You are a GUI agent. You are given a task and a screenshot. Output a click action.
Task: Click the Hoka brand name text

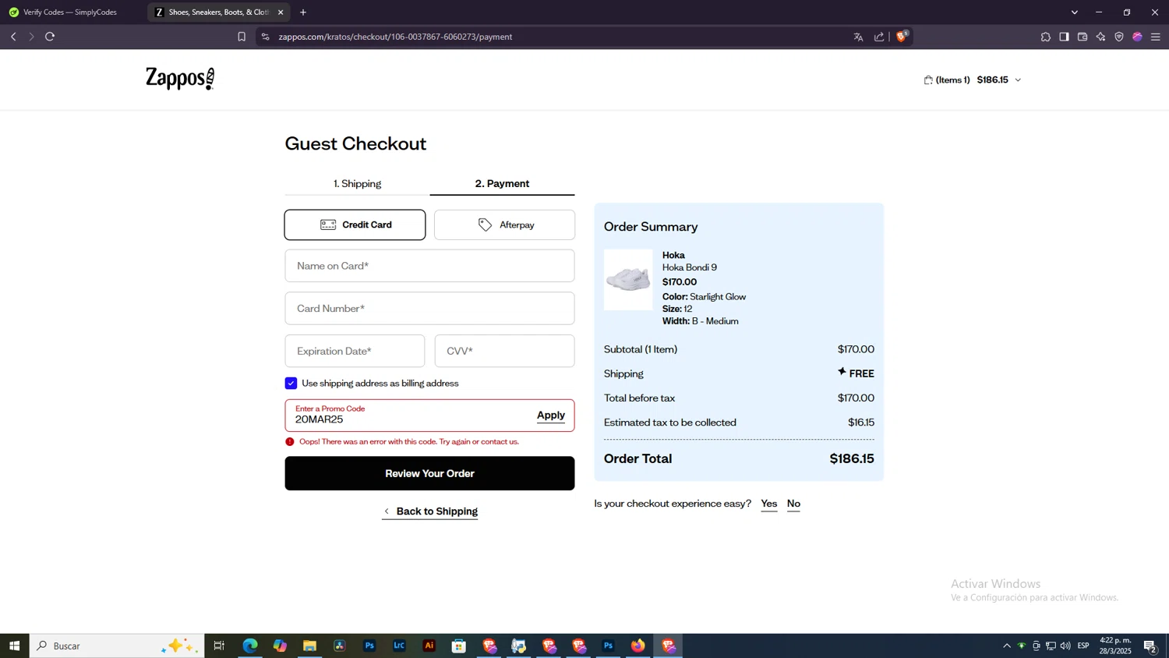click(x=673, y=255)
